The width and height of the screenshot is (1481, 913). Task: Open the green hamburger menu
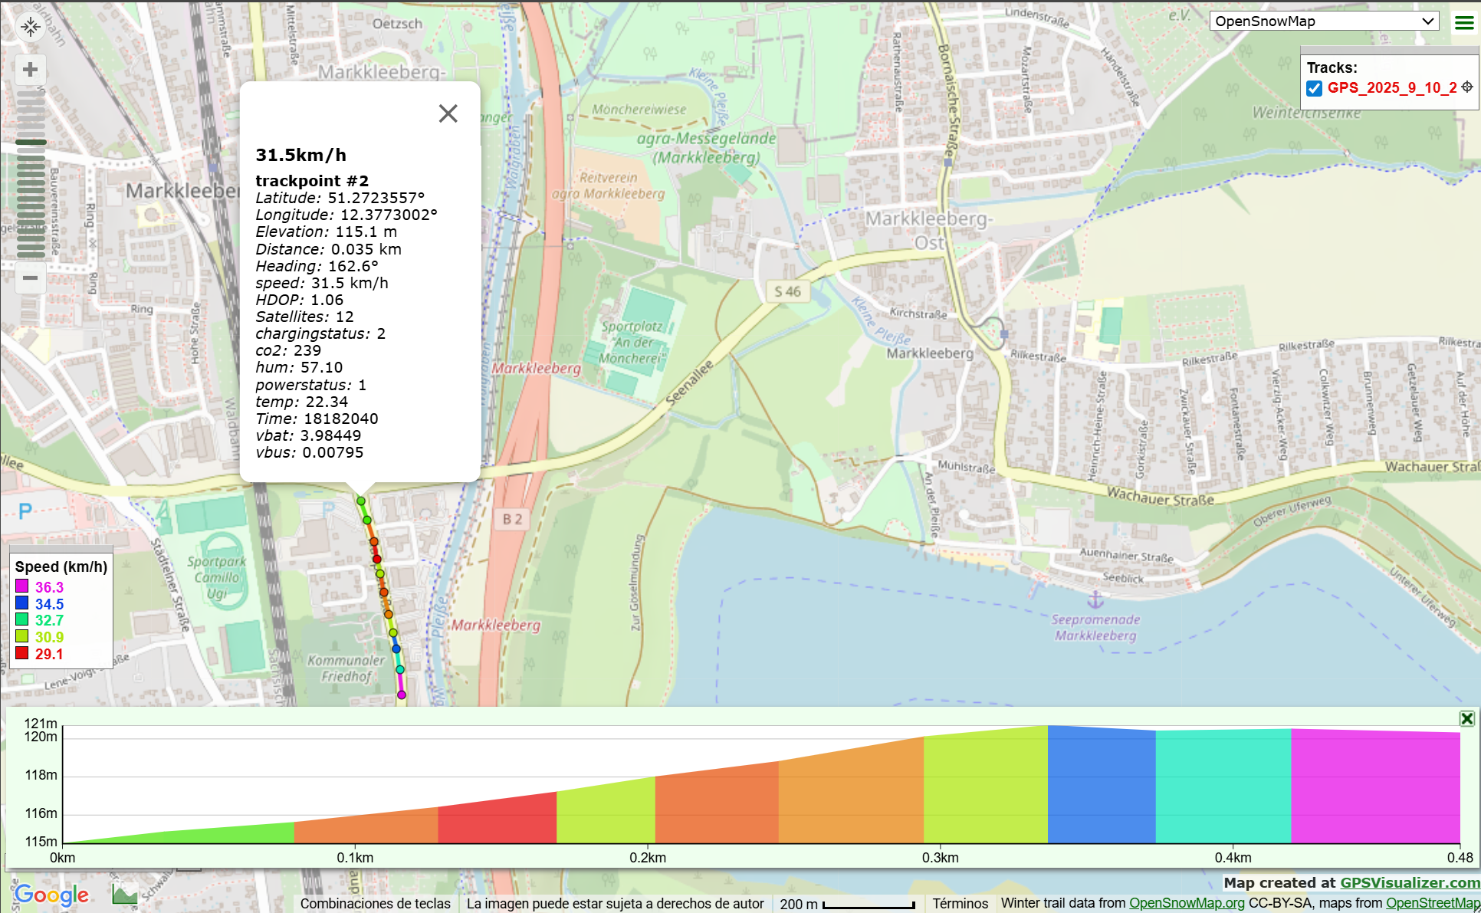1464,22
